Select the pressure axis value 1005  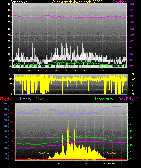[132, 29]
